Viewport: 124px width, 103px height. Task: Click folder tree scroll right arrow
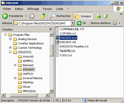[47, 95]
